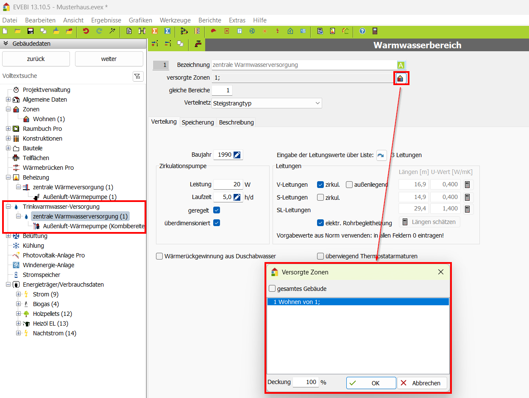
Task: Switch to the Speicherung tab
Action: tap(198, 122)
